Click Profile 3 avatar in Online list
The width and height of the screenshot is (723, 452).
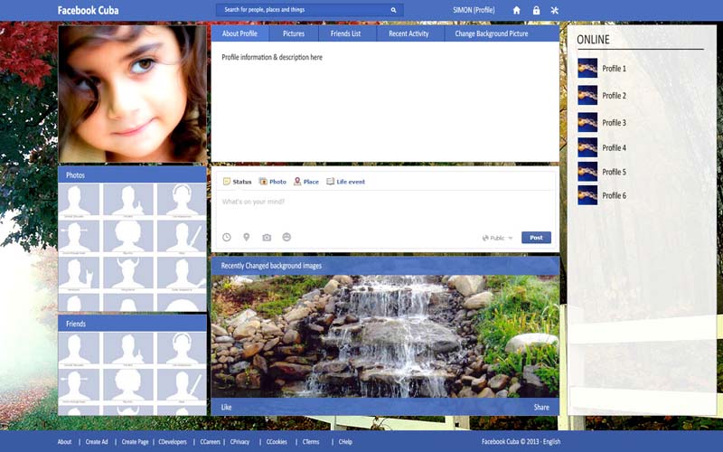[587, 123]
